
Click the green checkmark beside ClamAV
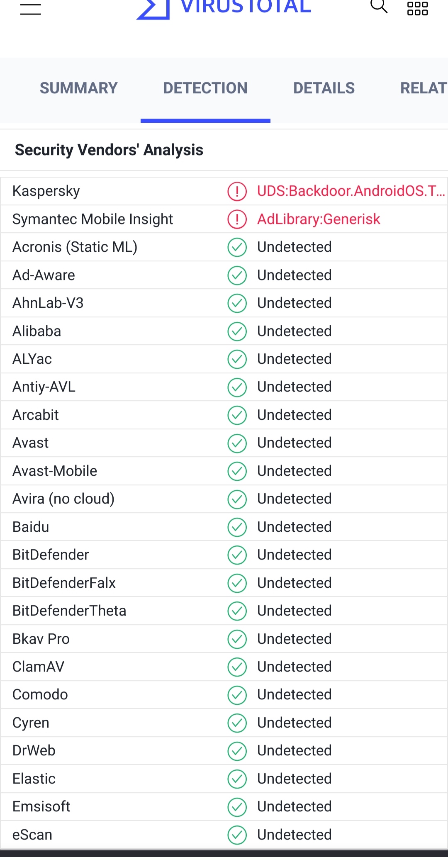pyautogui.click(x=237, y=667)
